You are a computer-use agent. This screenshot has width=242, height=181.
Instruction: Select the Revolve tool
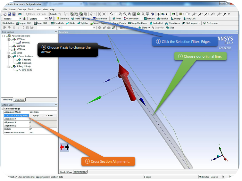[163, 19]
